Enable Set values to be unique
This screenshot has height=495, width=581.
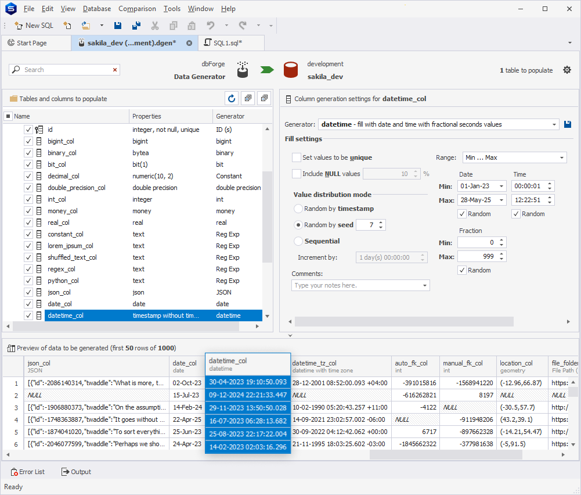coord(297,157)
